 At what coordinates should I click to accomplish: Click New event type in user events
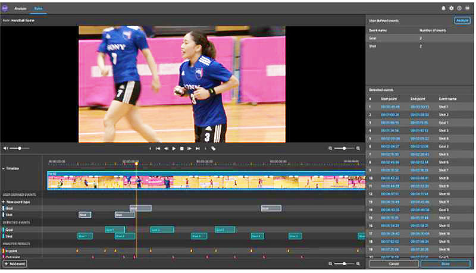pyautogui.click(x=17, y=202)
